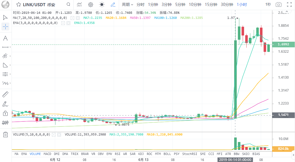Remove the VOLUME indicator

pyautogui.click(x=59, y=135)
